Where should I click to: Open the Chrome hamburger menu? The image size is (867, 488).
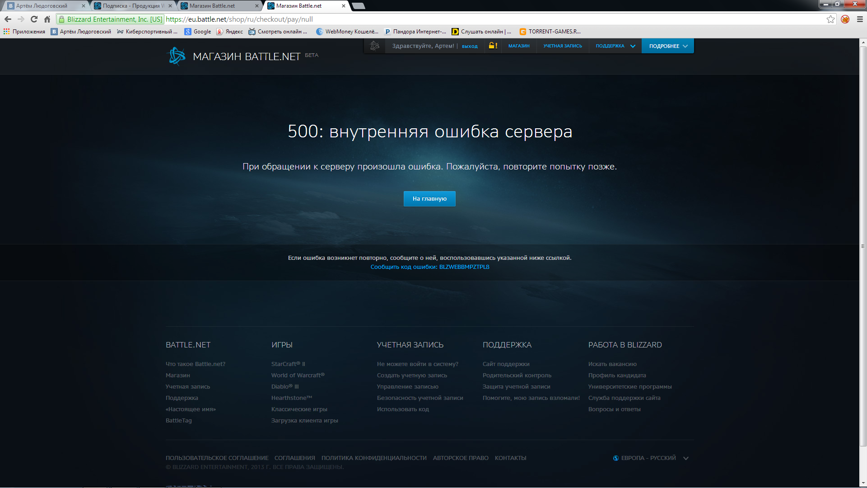pos(860,19)
